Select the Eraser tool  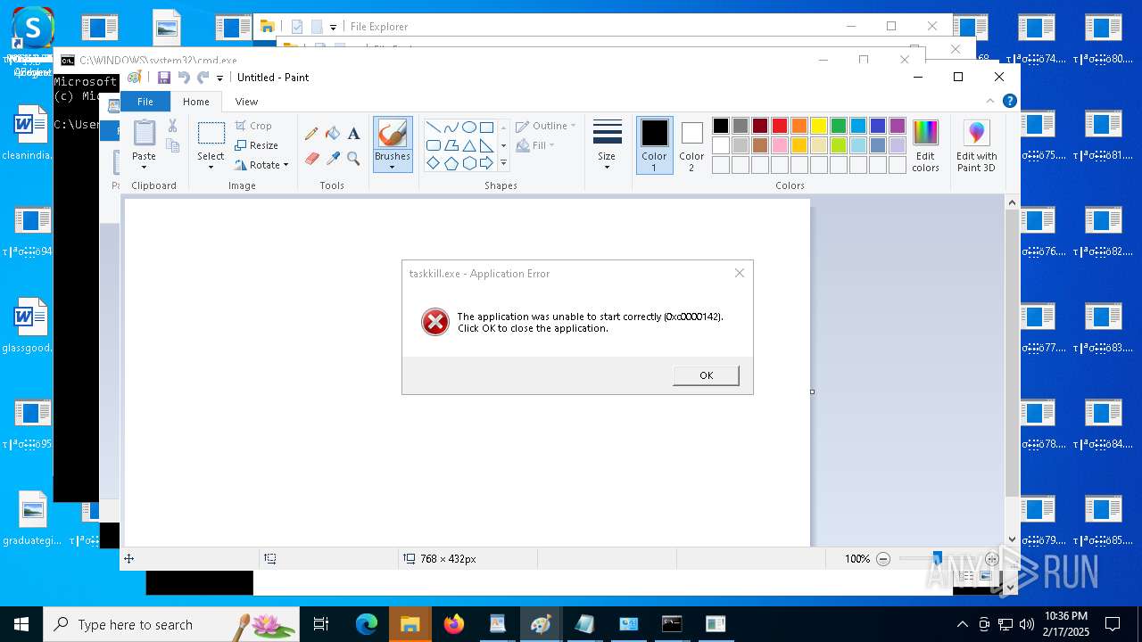click(311, 159)
